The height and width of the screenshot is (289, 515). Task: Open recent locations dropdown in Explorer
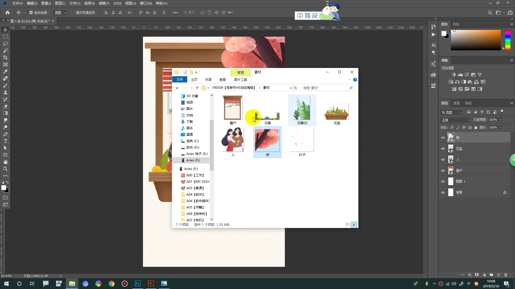(192, 88)
